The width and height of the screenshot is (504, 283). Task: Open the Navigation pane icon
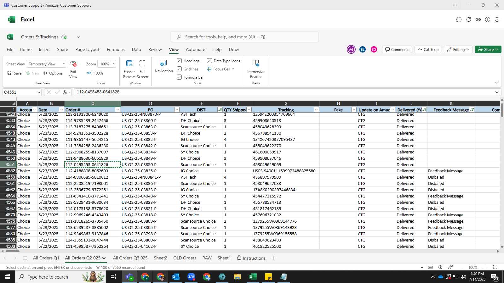click(x=164, y=63)
